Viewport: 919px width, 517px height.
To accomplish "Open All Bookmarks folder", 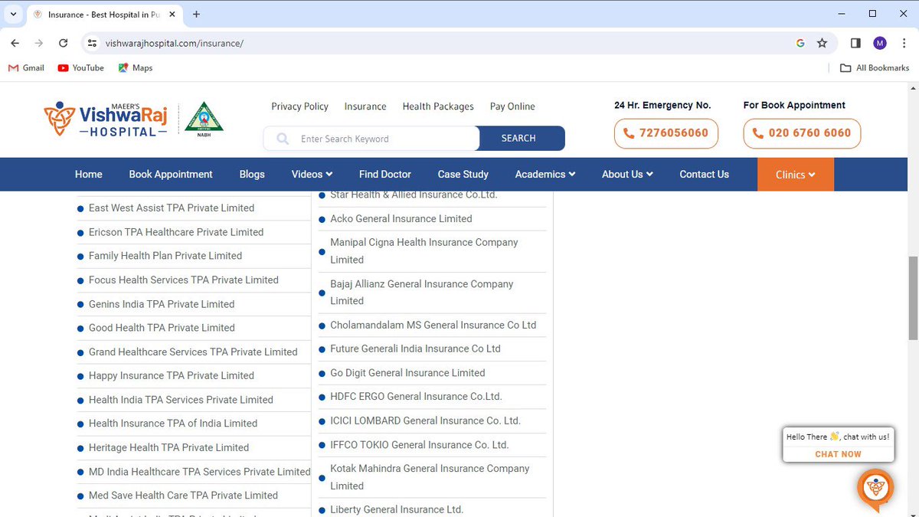I will pos(875,67).
